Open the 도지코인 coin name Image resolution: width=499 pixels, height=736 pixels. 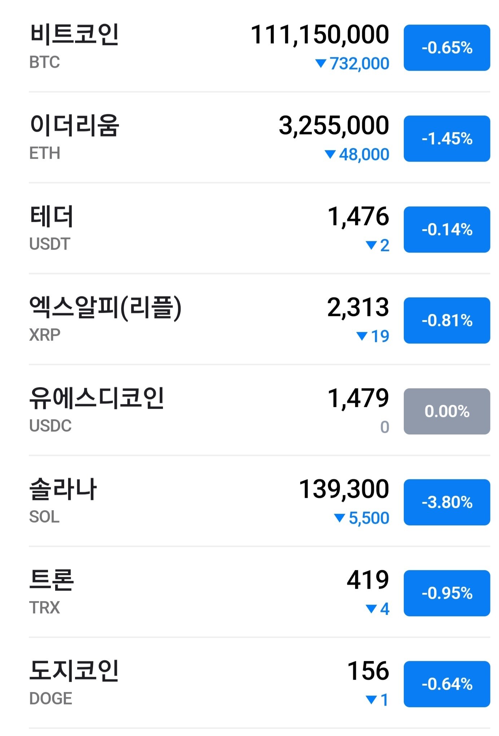74,671
